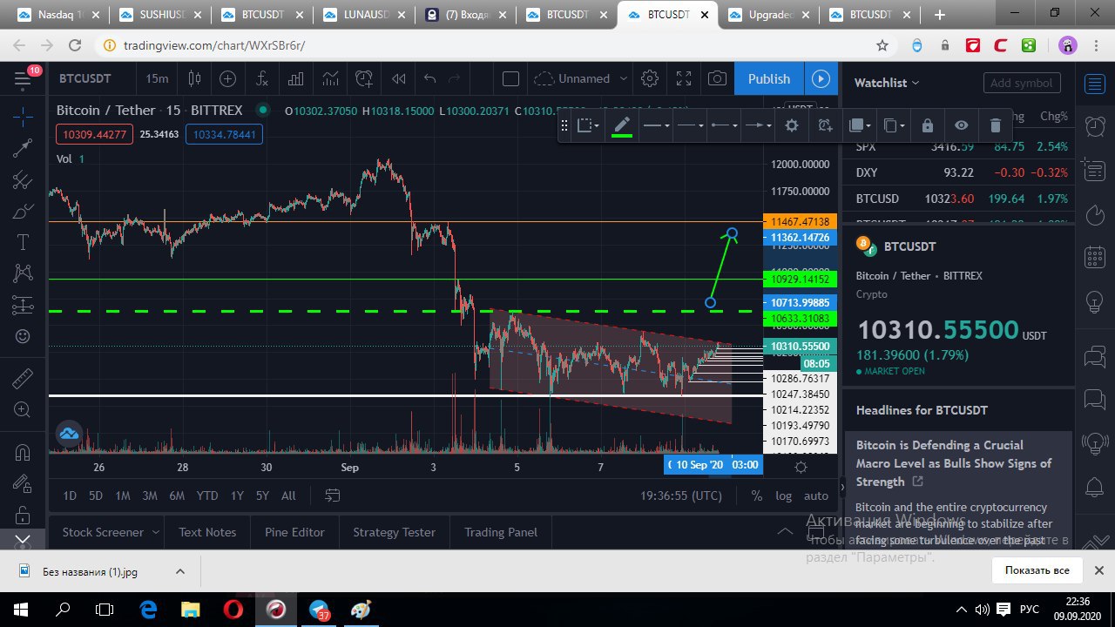Click the Compare or add symbol plus icon
This screenshot has width=1115, height=627.
228,79
